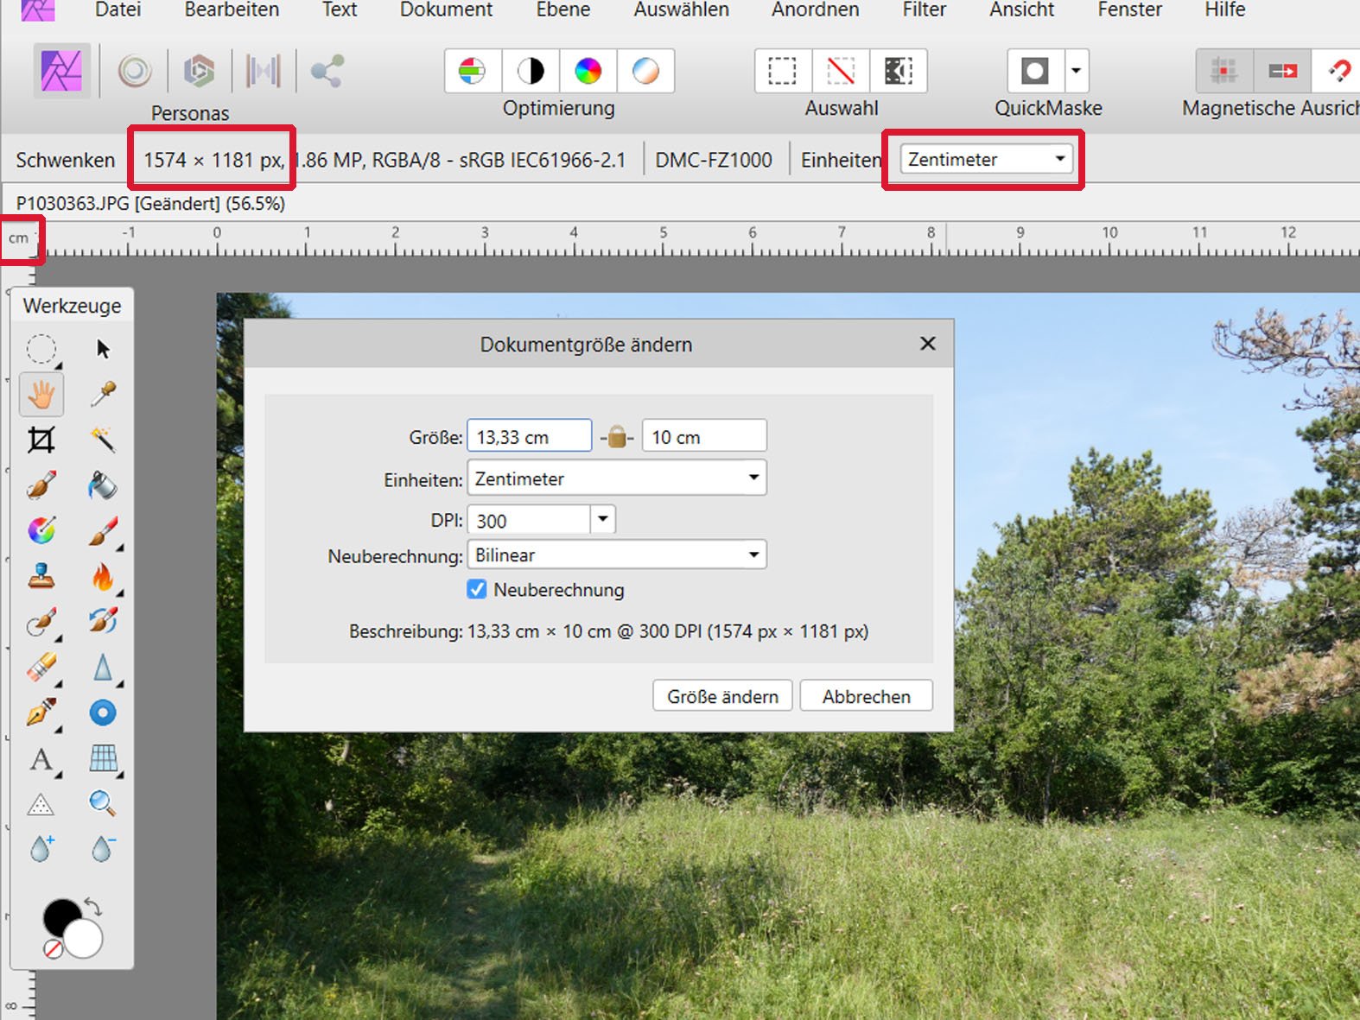Click the Deselect icon in Auswahl
The width and height of the screenshot is (1360, 1020).
[841, 71]
